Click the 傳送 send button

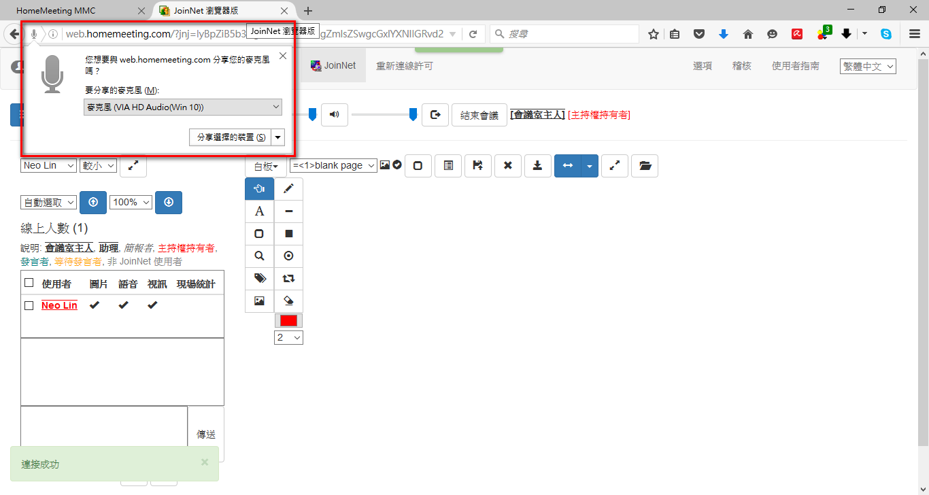coord(206,434)
